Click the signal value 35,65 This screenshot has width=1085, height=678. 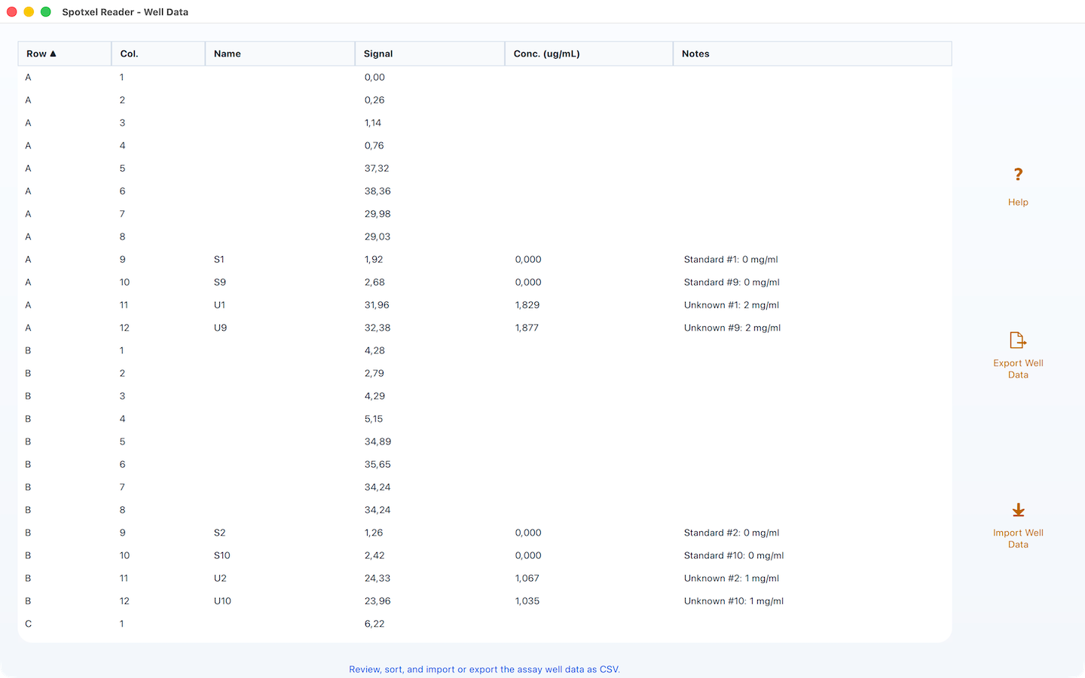click(377, 464)
